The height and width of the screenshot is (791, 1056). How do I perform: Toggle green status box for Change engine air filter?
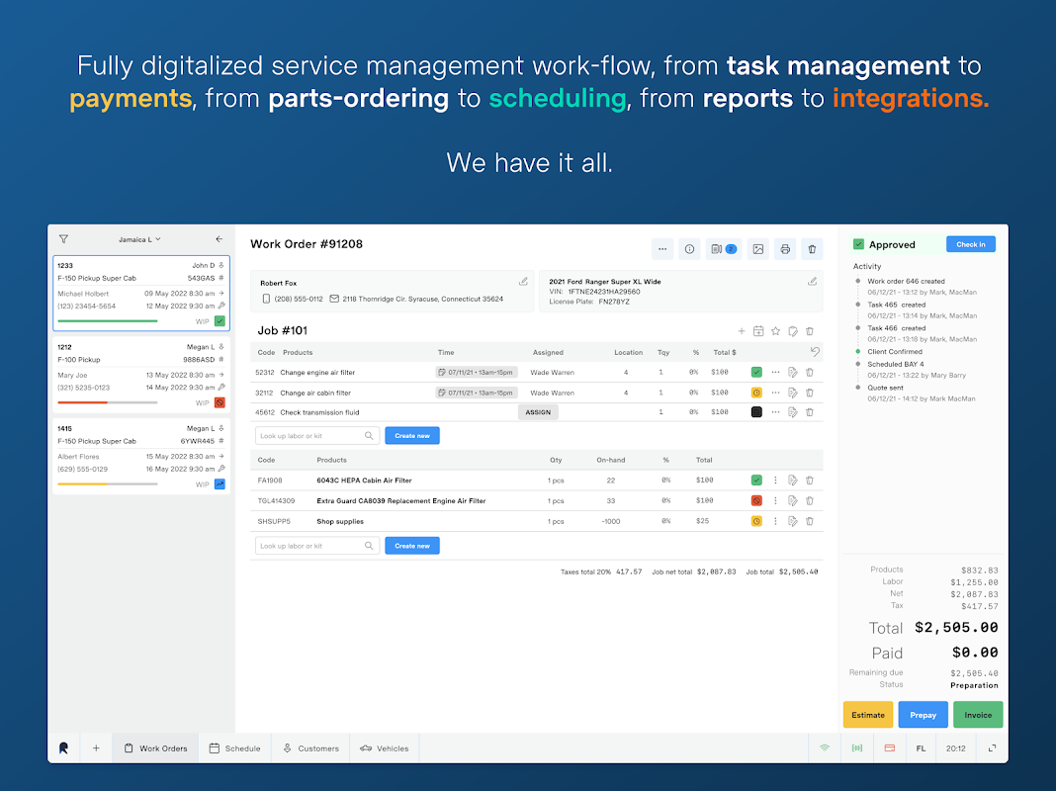(756, 373)
